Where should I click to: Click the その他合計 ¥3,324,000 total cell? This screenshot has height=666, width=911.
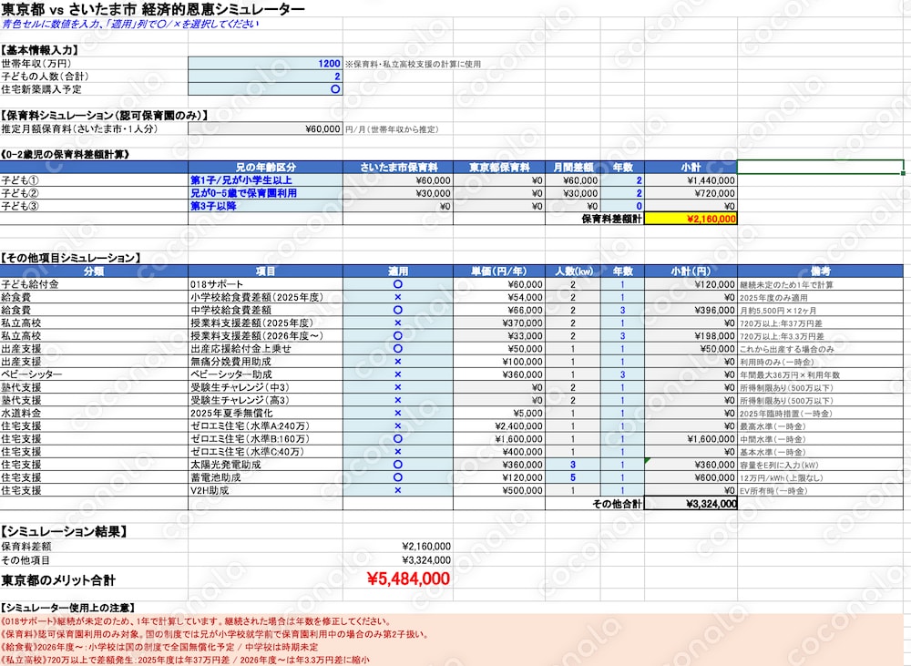[691, 503]
